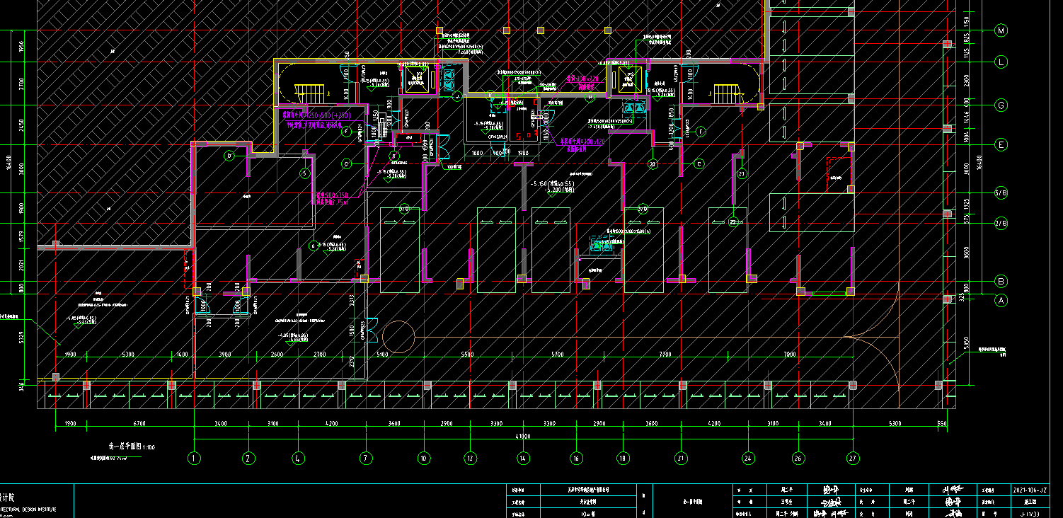
Task: Click the left vertical dimension 2450
Action: (x=22, y=125)
